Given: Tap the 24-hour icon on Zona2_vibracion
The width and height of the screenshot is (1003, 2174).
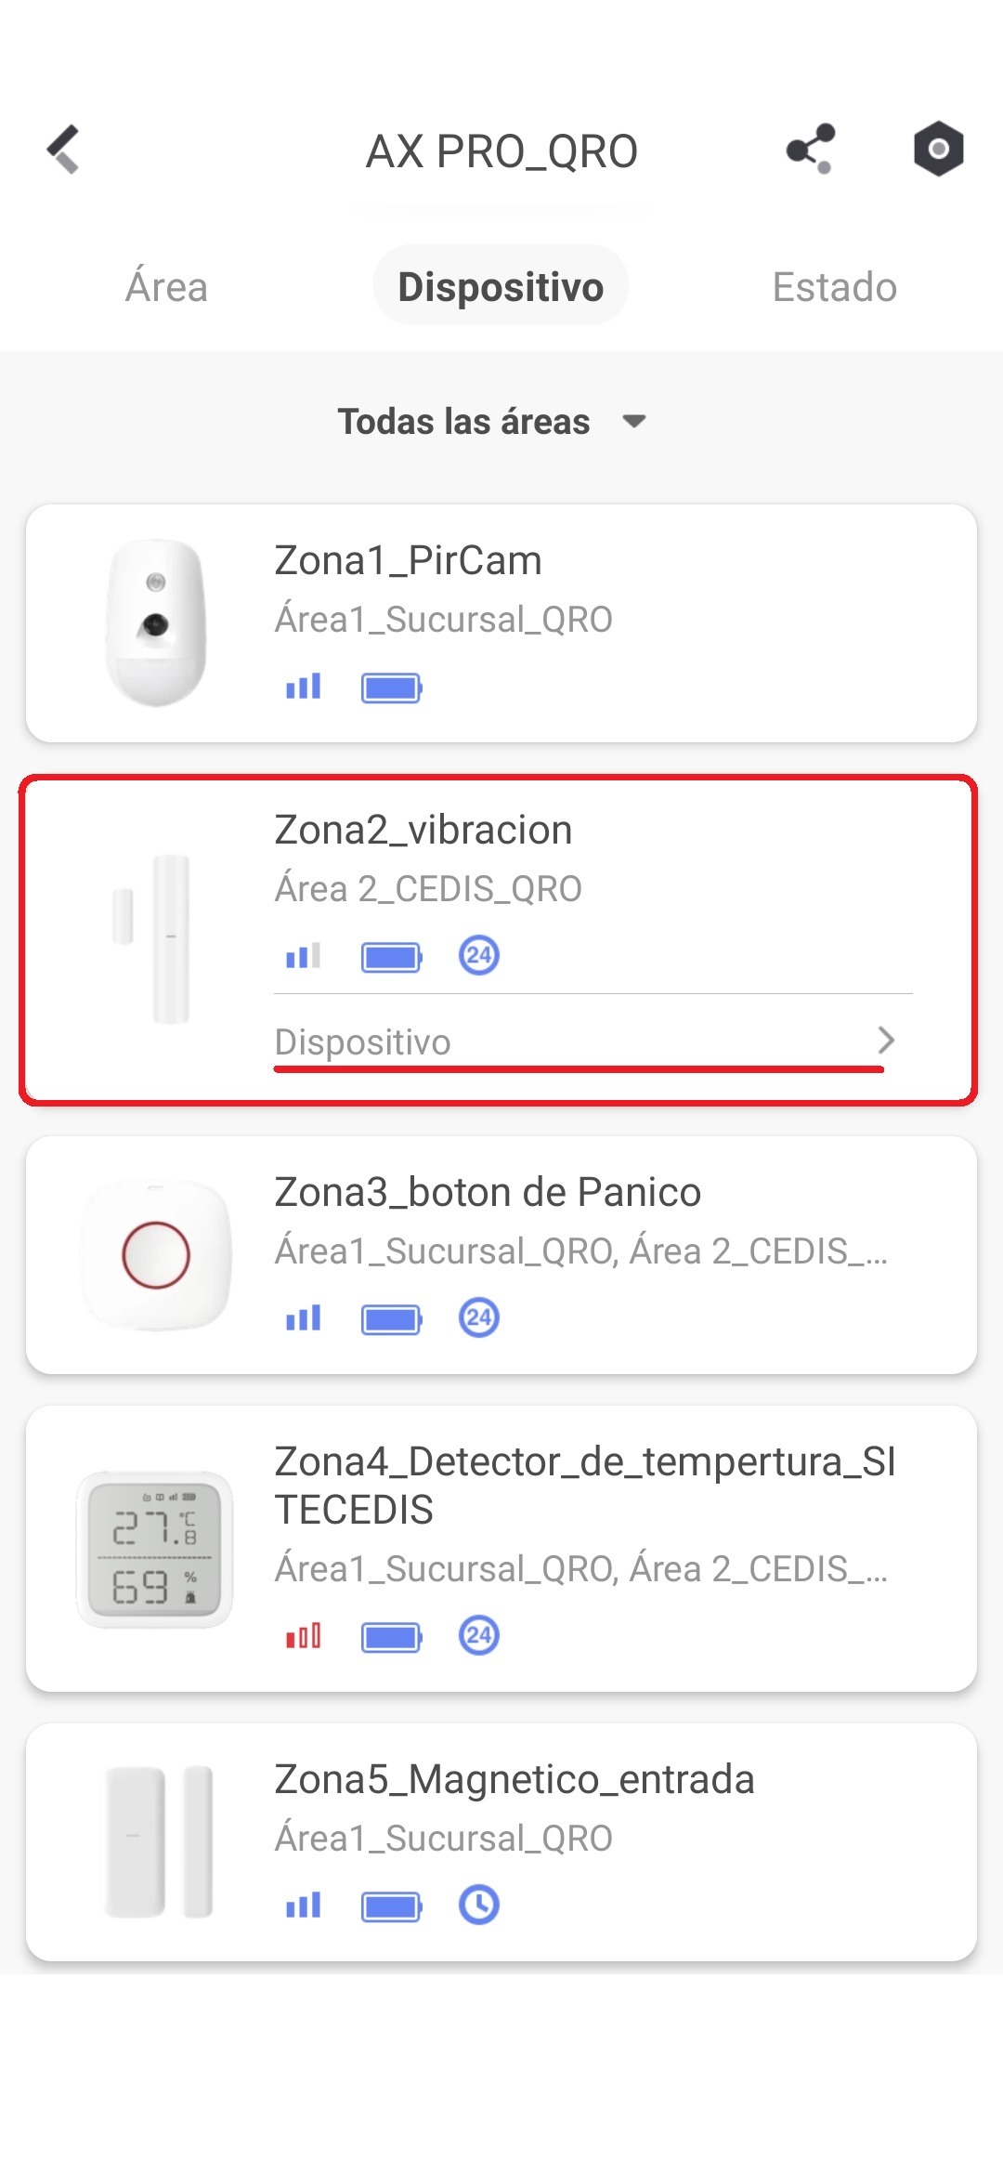Looking at the screenshot, I should (x=479, y=955).
